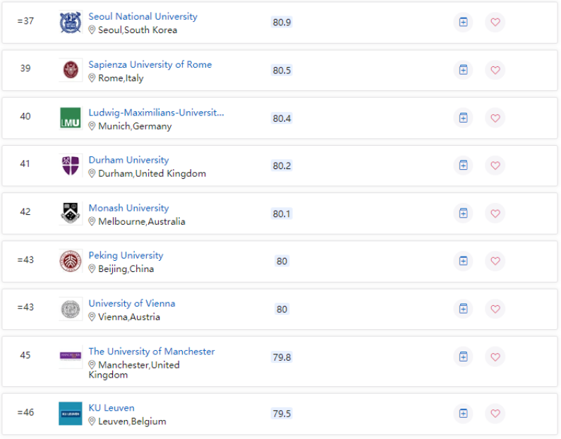Favorite Seoul National University with the heart
The width and height of the screenshot is (561, 439).
(495, 23)
